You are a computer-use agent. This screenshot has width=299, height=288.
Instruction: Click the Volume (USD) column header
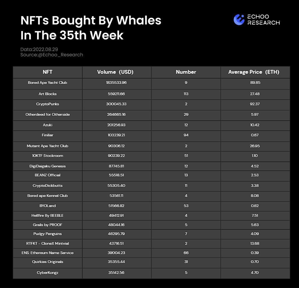115,72
